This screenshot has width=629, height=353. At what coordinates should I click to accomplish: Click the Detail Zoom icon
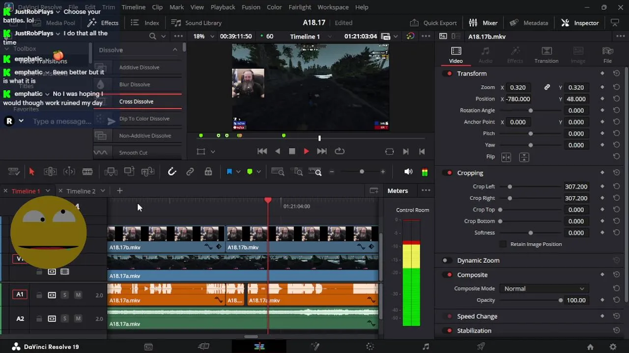click(x=298, y=172)
